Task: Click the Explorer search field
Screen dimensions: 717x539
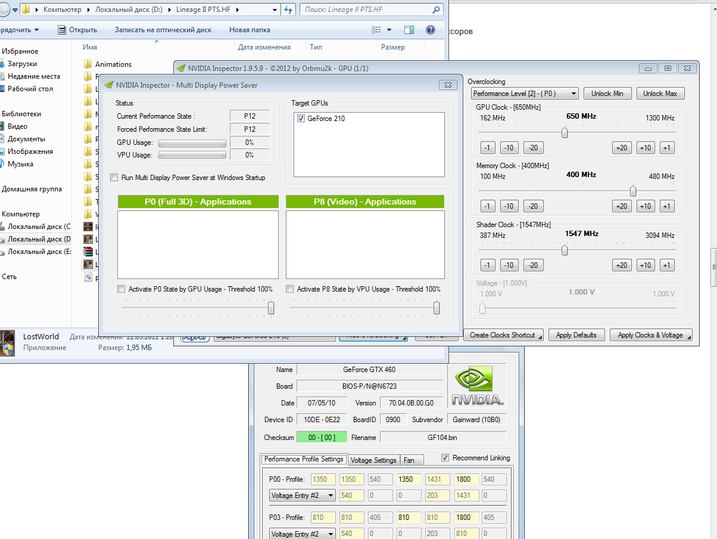Action: tap(370, 10)
